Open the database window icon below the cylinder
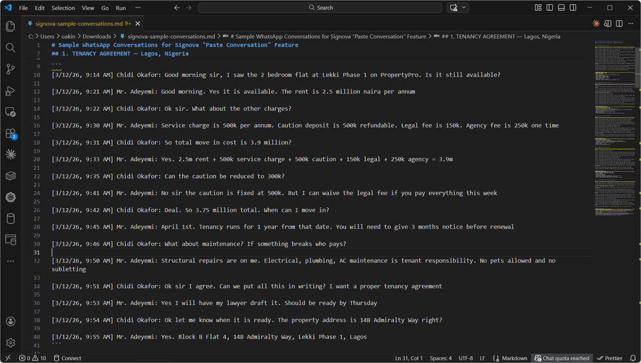Image resolution: width=641 pixels, height=363 pixels. pyautogui.click(x=10, y=240)
